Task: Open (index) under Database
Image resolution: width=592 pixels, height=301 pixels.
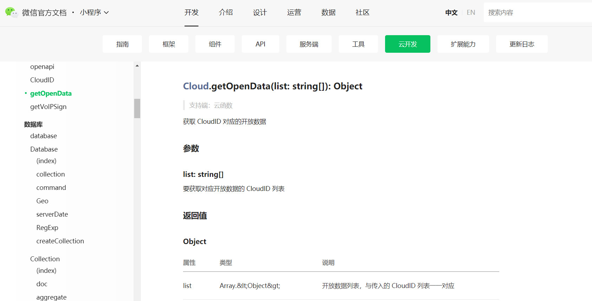Action: (x=46, y=161)
